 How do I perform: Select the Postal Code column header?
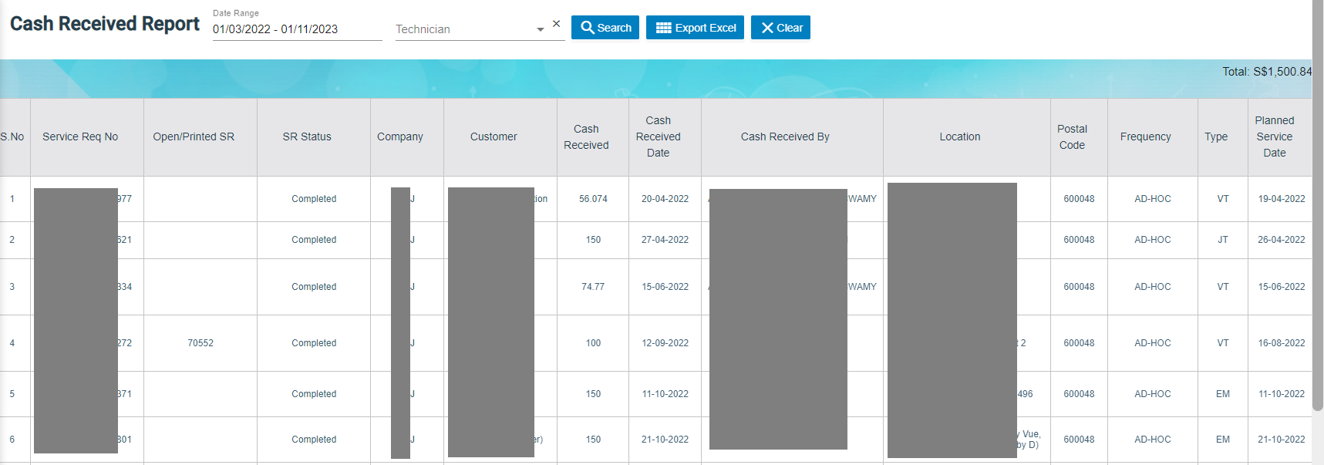[x=1072, y=136]
